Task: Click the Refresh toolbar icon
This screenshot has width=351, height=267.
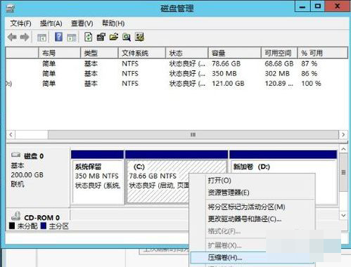Action: [88, 37]
